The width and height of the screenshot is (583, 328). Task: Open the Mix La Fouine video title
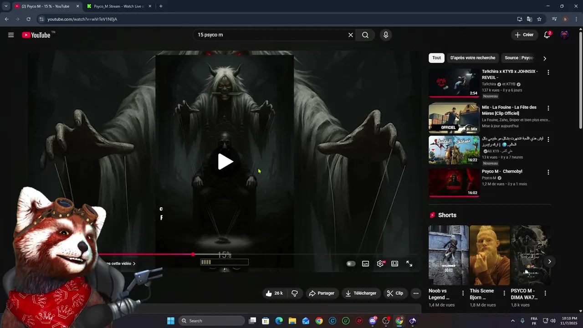point(509,110)
